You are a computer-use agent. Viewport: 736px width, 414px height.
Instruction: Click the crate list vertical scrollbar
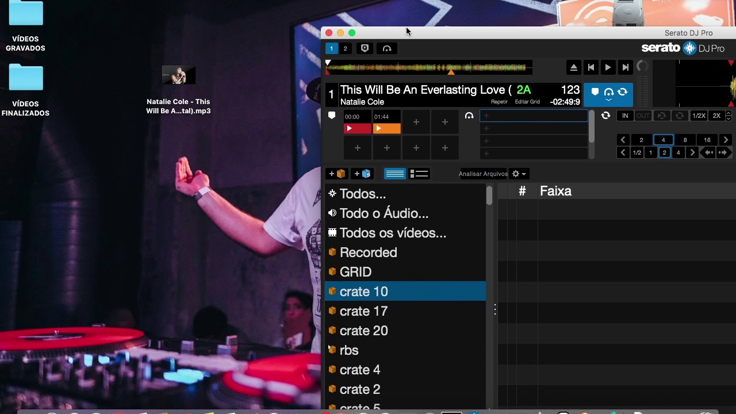pyautogui.click(x=489, y=195)
